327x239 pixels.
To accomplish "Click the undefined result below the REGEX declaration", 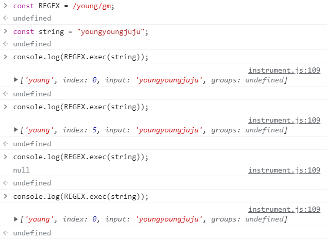I will click(32, 19).
